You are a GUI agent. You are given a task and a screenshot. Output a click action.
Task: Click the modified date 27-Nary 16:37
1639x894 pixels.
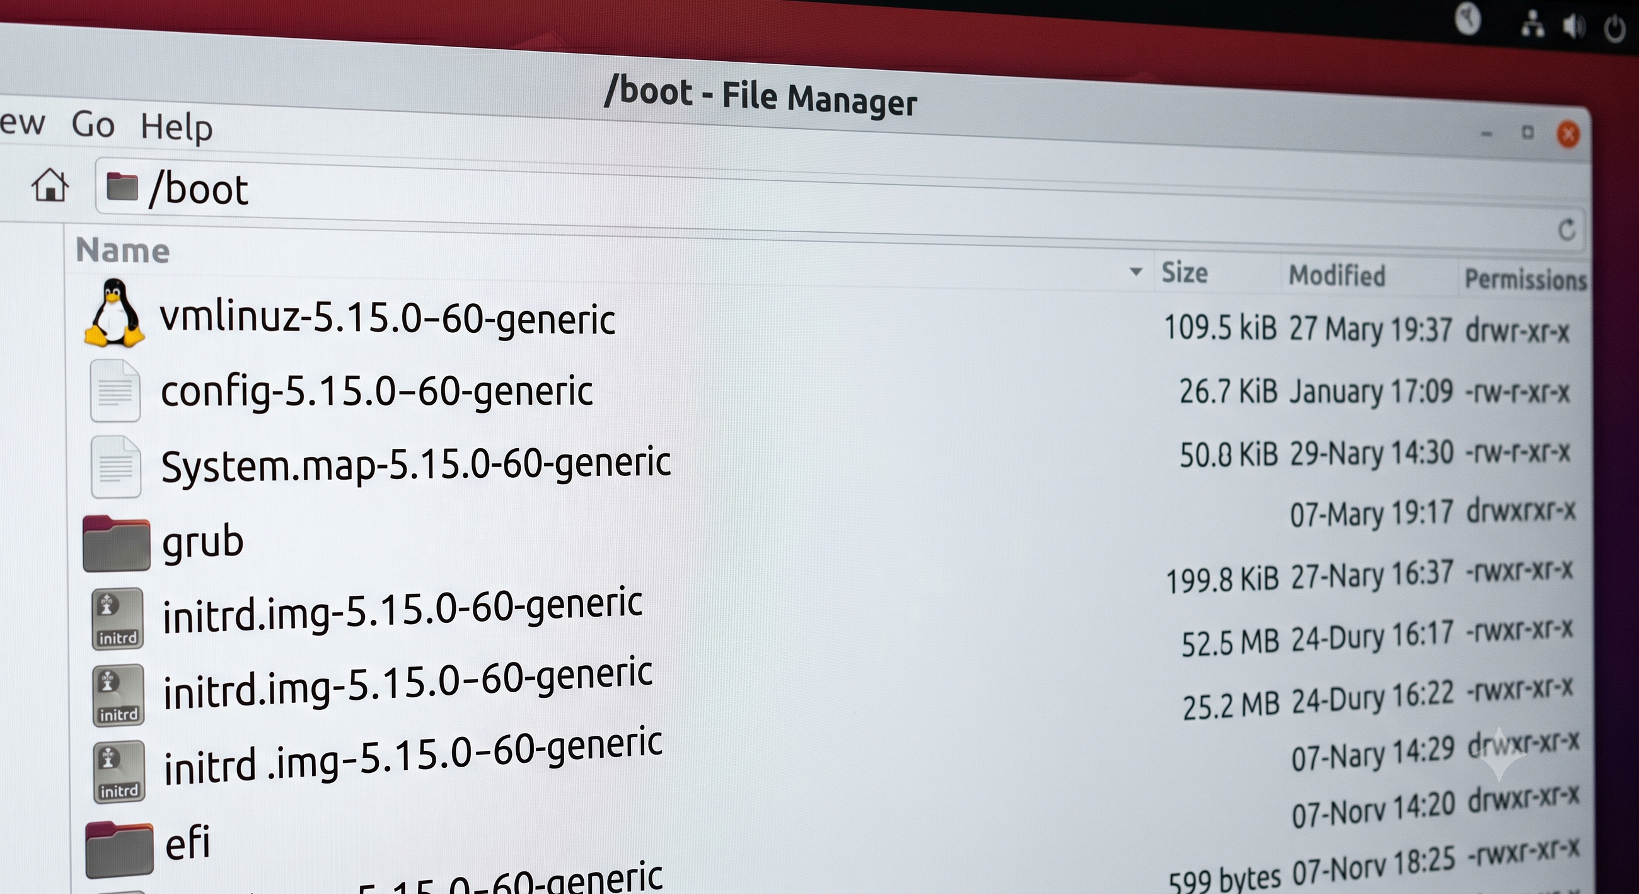tap(1372, 576)
